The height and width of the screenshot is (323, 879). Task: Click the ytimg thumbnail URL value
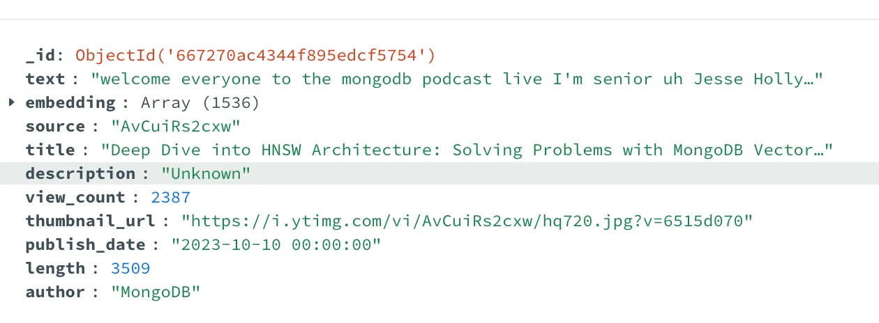(467, 221)
